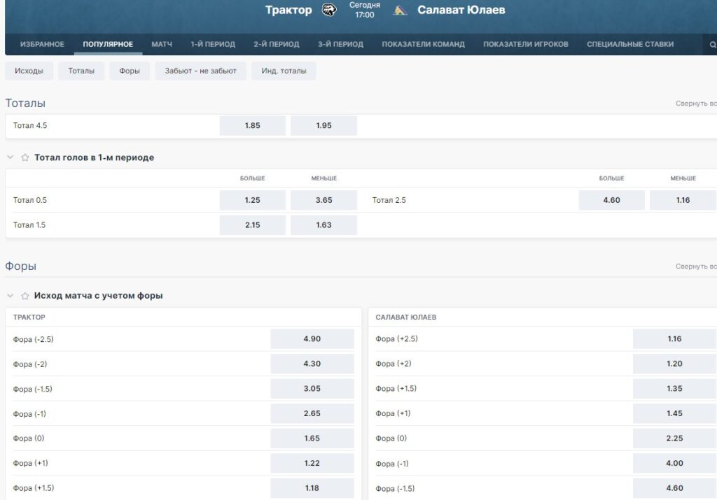Select Трактор Фора (-1) odds 2.65
Screen dimensions: 717x500
click(312, 413)
